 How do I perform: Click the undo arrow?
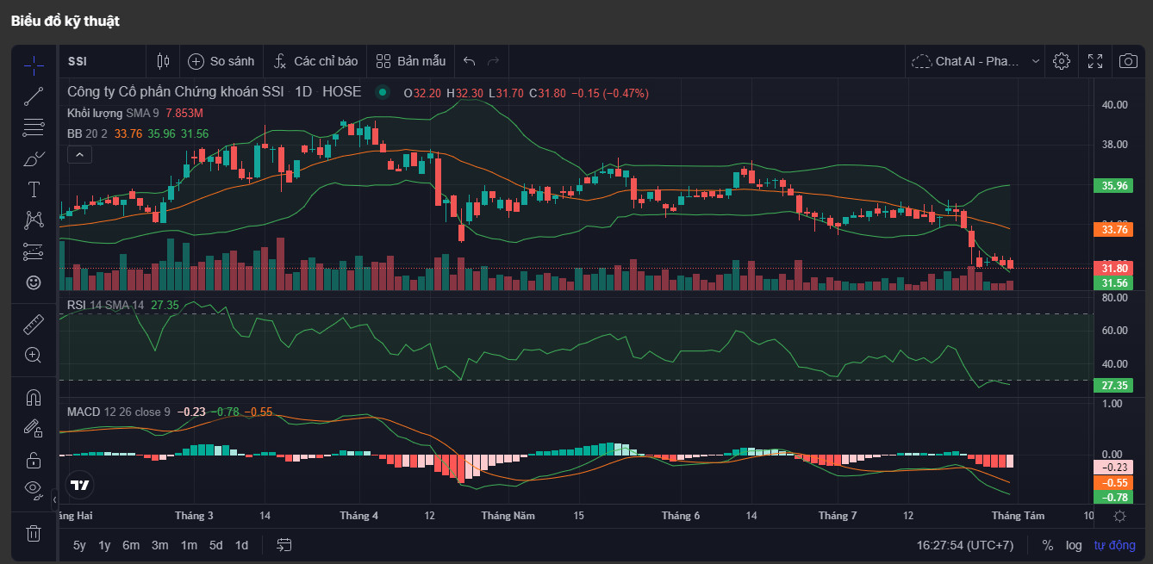[x=469, y=61]
